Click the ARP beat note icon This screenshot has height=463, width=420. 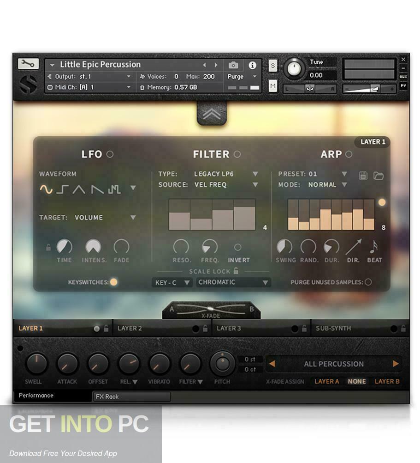pyautogui.click(x=373, y=247)
